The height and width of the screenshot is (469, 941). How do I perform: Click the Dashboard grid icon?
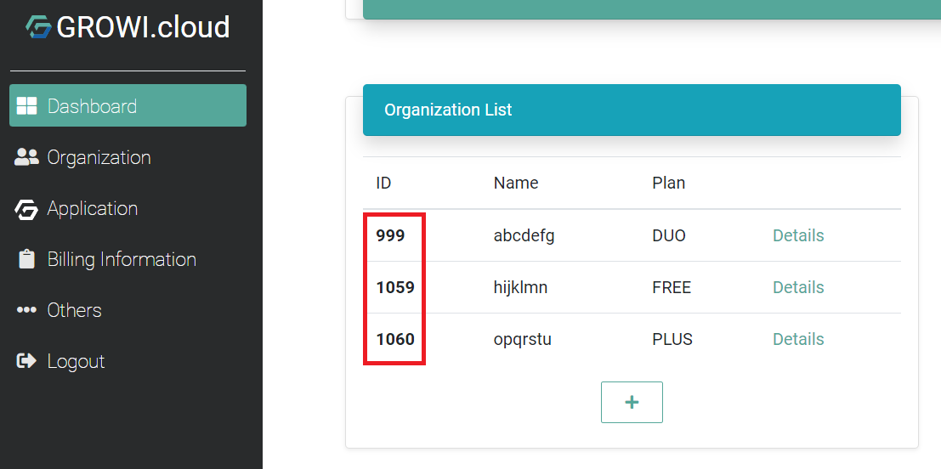click(26, 105)
